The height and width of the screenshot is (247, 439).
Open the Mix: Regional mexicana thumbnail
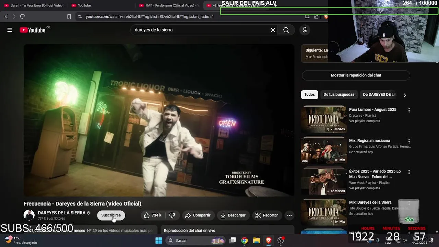click(324, 151)
